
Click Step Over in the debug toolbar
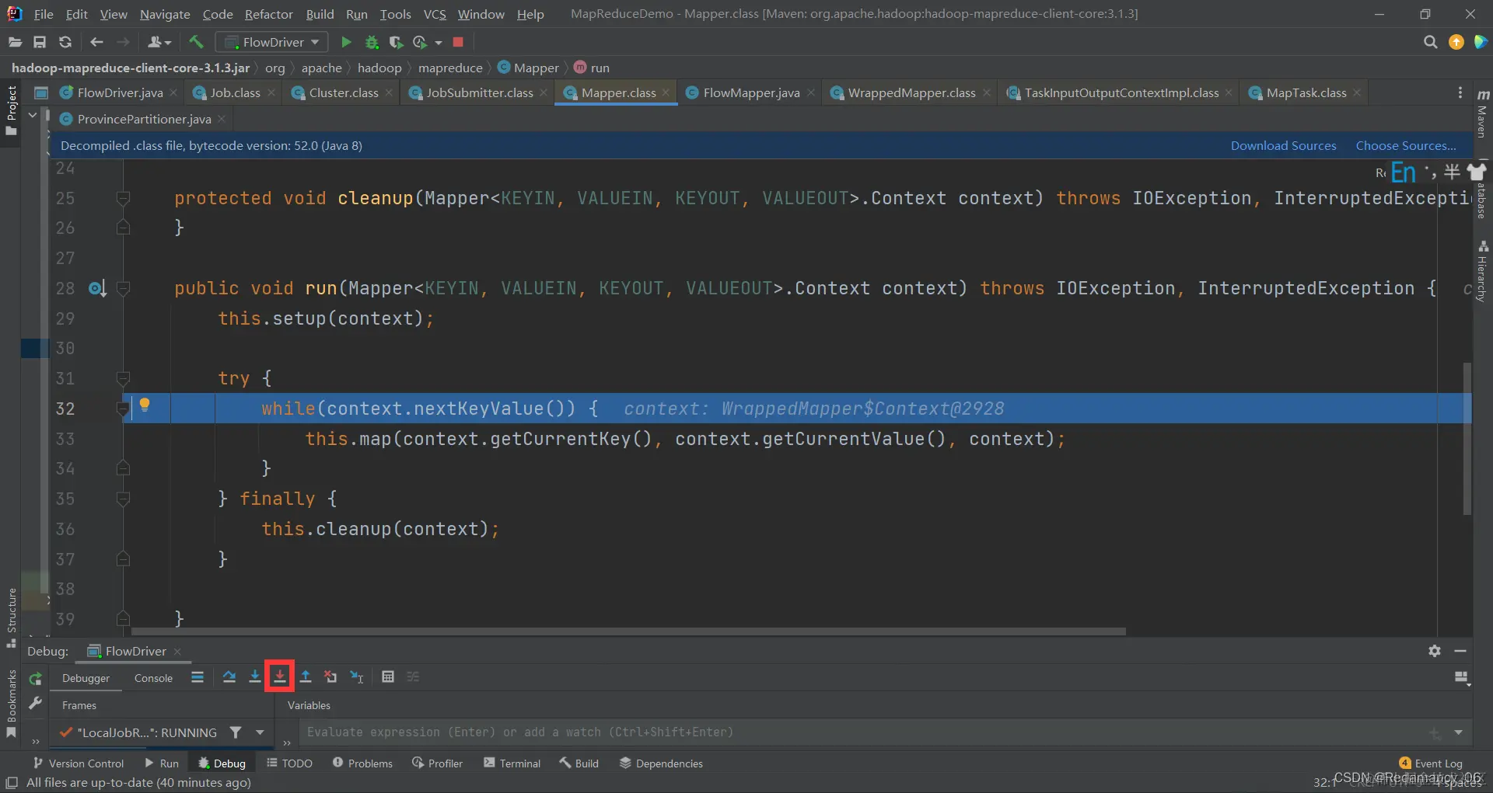(229, 676)
